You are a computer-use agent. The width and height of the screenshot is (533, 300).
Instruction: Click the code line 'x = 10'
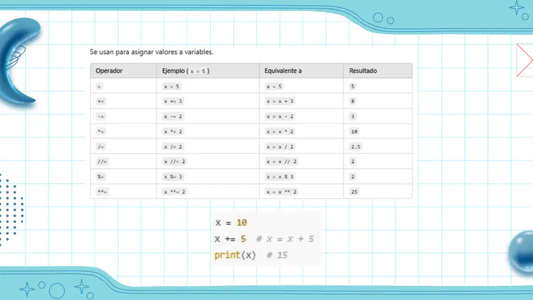pyautogui.click(x=231, y=223)
